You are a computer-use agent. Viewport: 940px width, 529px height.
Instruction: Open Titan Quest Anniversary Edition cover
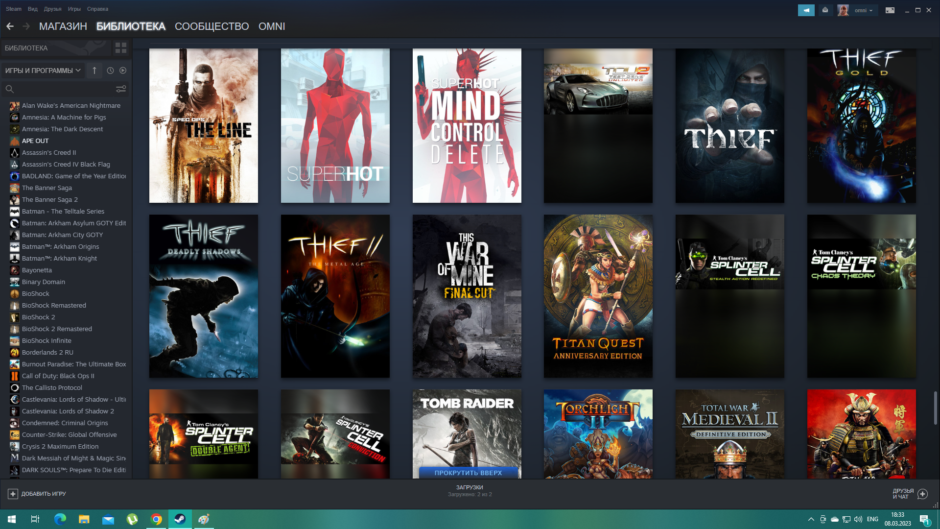tap(598, 296)
